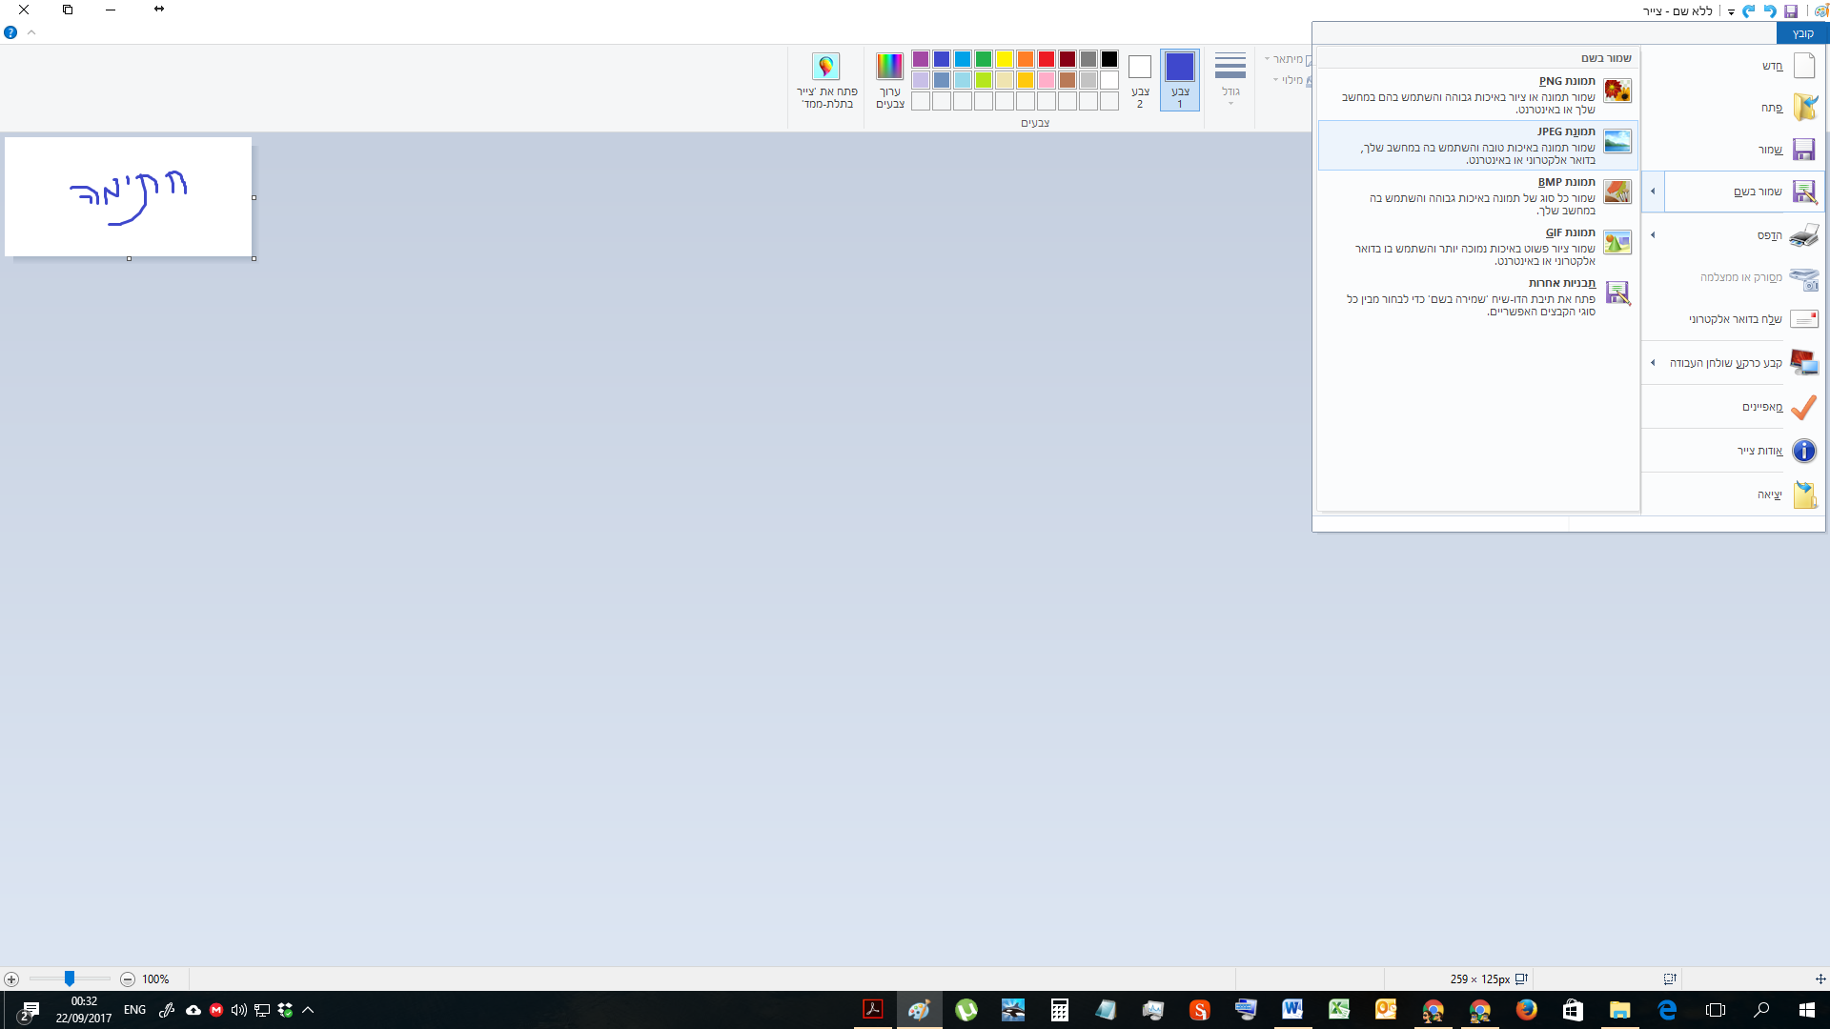Open Action Center notifications icon
Image resolution: width=1830 pixels, height=1029 pixels.
pyautogui.click(x=30, y=1010)
